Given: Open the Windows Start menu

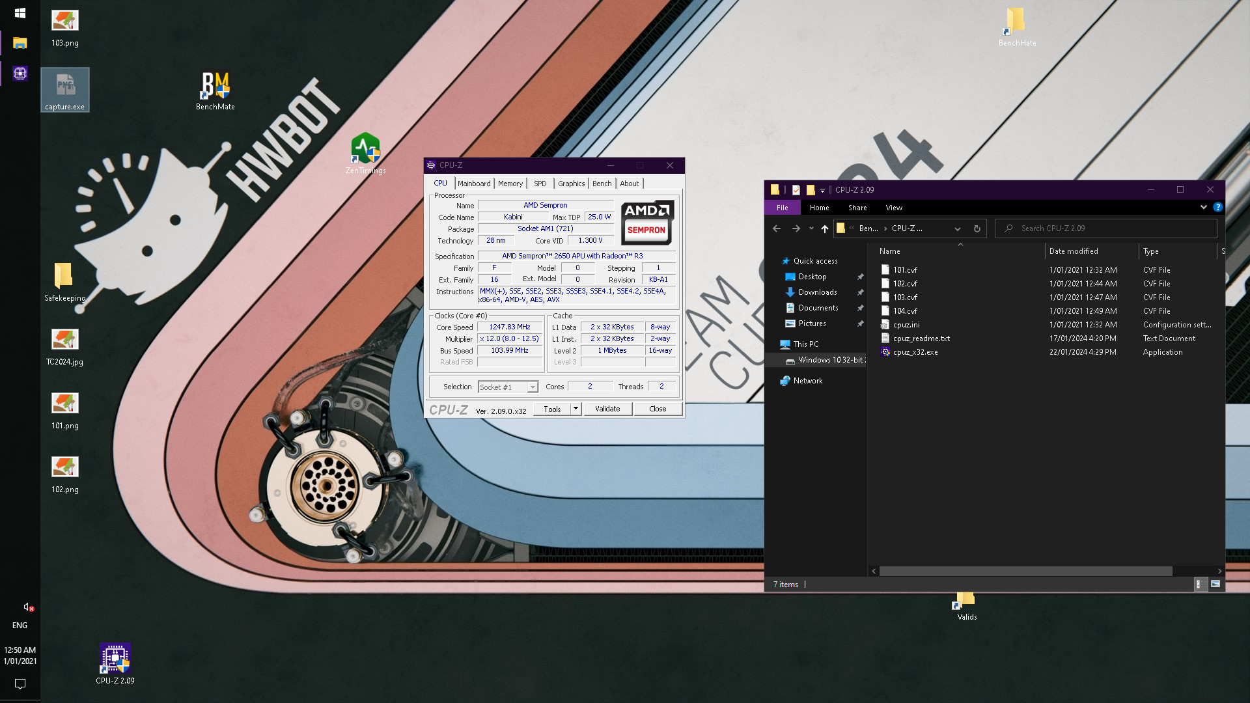Looking at the screenshot, I should (x=20, y=13).
